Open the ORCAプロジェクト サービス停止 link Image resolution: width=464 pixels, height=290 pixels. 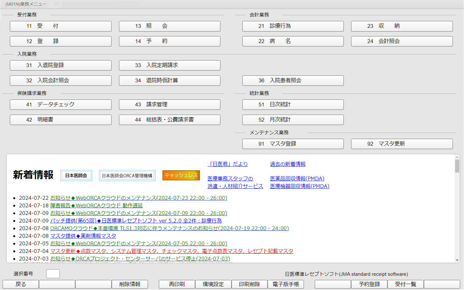coord(140,259)
